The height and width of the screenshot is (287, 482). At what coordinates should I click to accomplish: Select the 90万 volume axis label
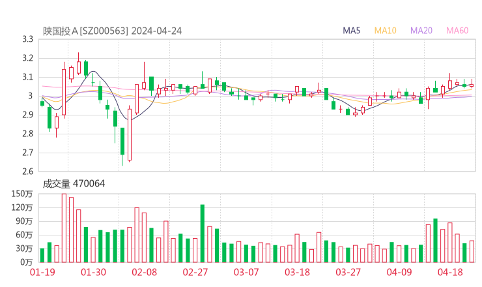point(24,221)
